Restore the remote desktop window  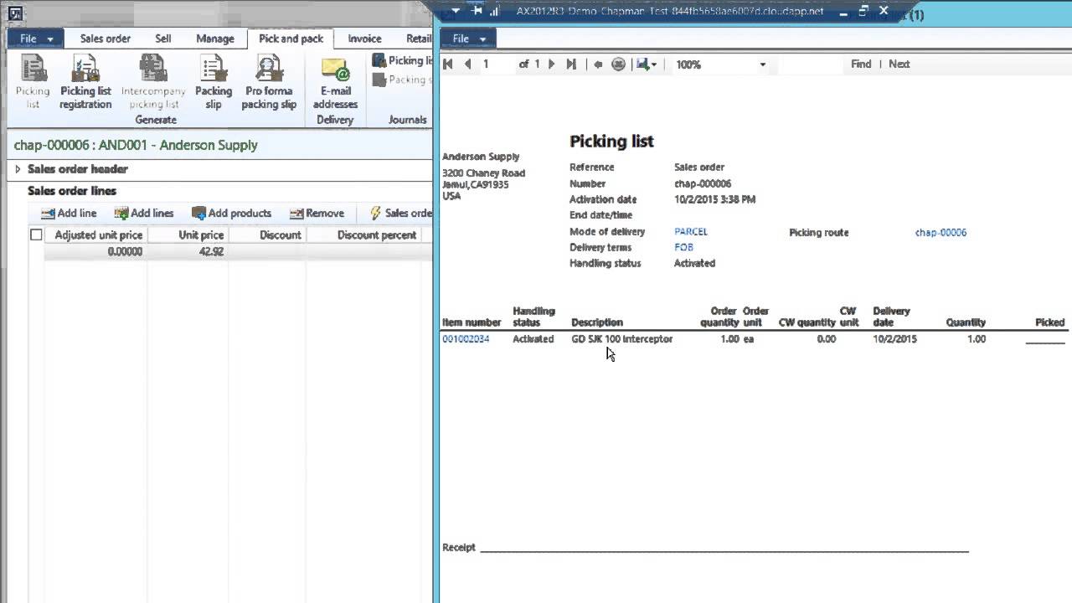[x=863, y=11]
